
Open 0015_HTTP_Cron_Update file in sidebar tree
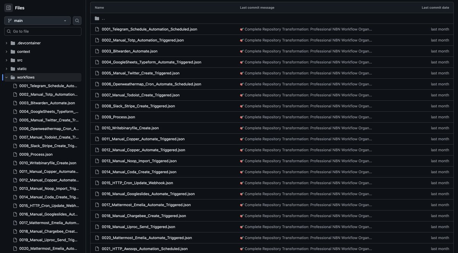click(49, 206)
